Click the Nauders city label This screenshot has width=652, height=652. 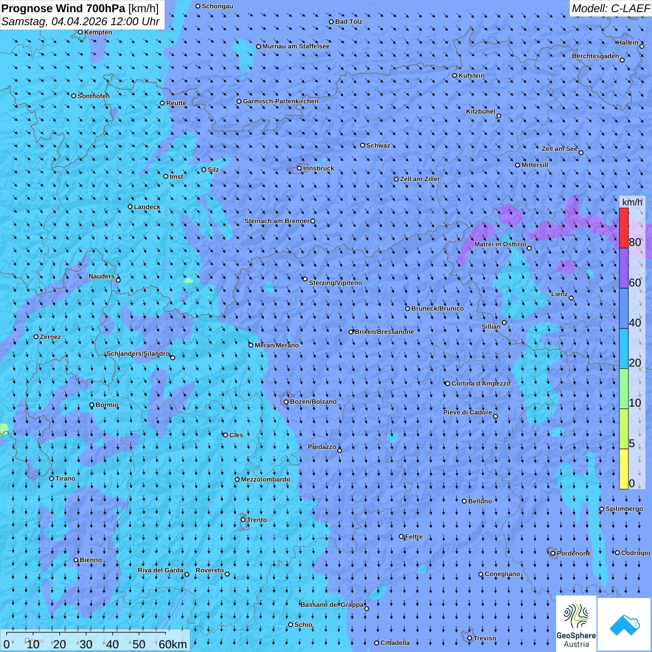click(x=102, y=276)
